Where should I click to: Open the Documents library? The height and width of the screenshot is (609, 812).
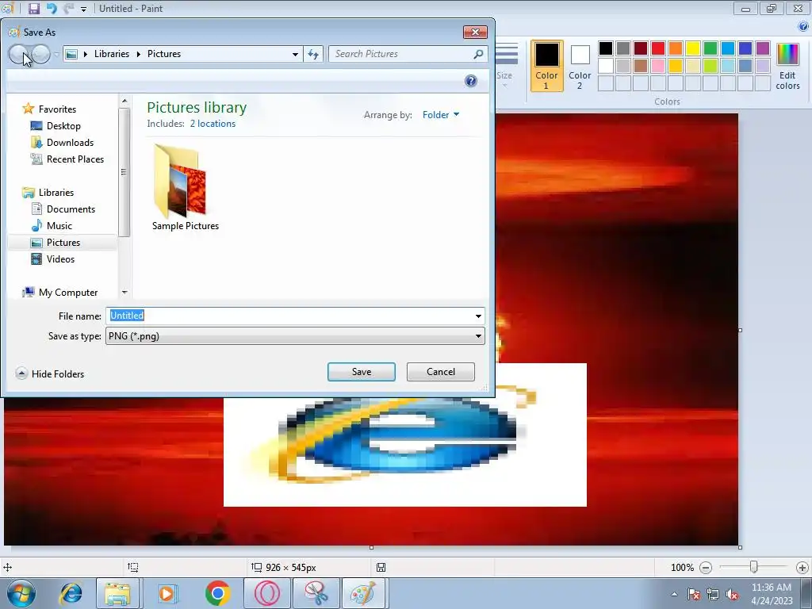(x=71, y=209)
